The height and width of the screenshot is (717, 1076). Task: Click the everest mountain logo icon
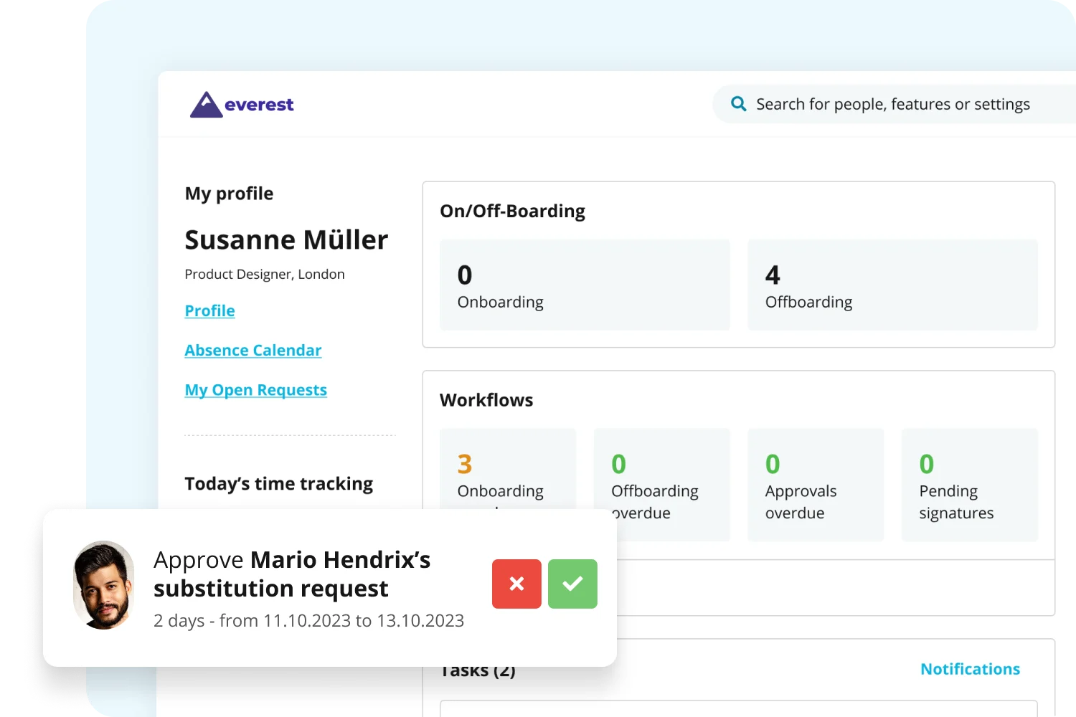(x=206, y=105)
